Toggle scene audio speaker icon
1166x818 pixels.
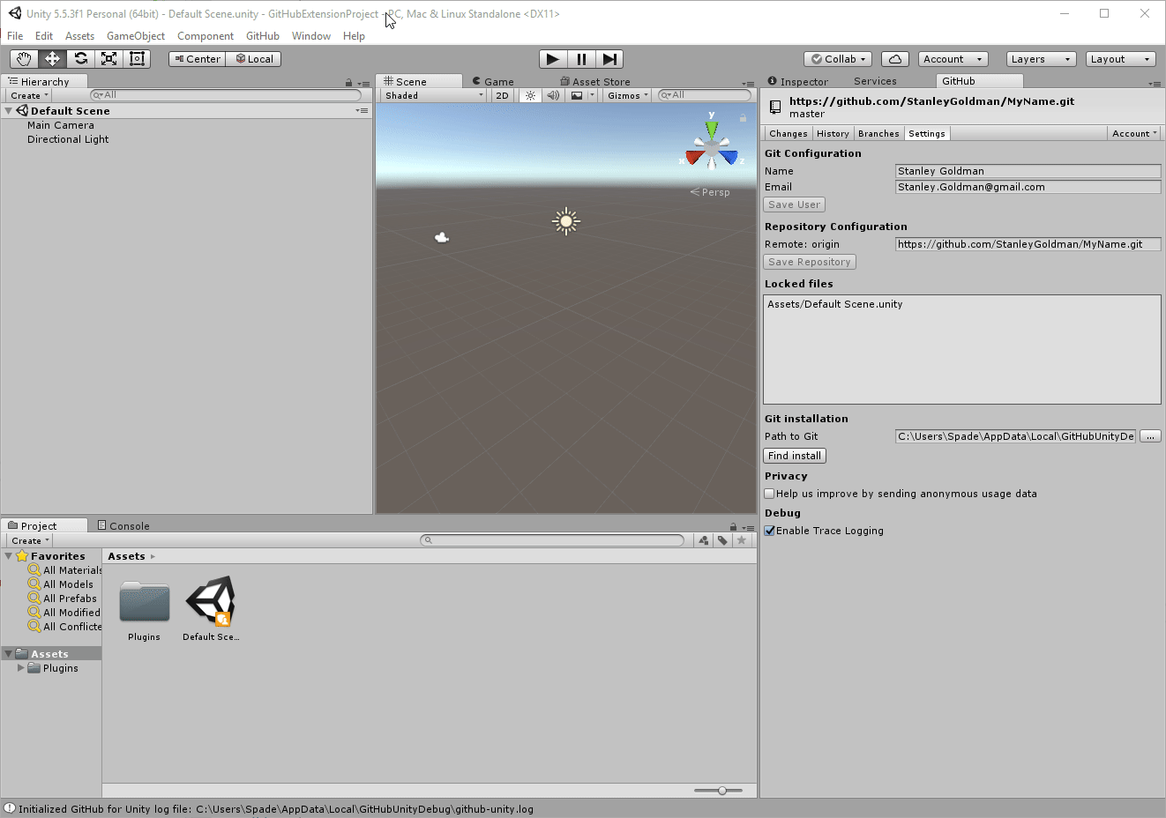[x=553, y=95]
